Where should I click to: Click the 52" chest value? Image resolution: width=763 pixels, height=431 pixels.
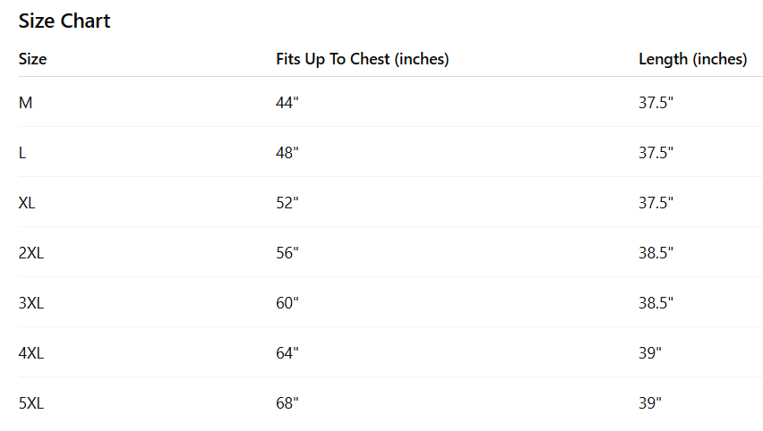[287, 203]
